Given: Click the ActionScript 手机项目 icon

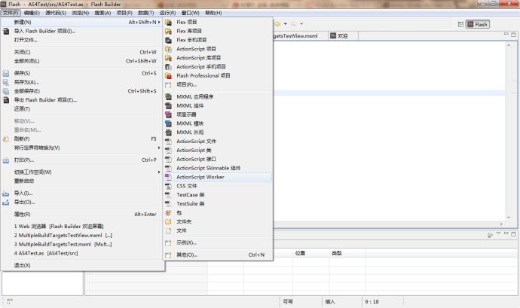Looking at the screenshot, I should click(x=169, y=67).
